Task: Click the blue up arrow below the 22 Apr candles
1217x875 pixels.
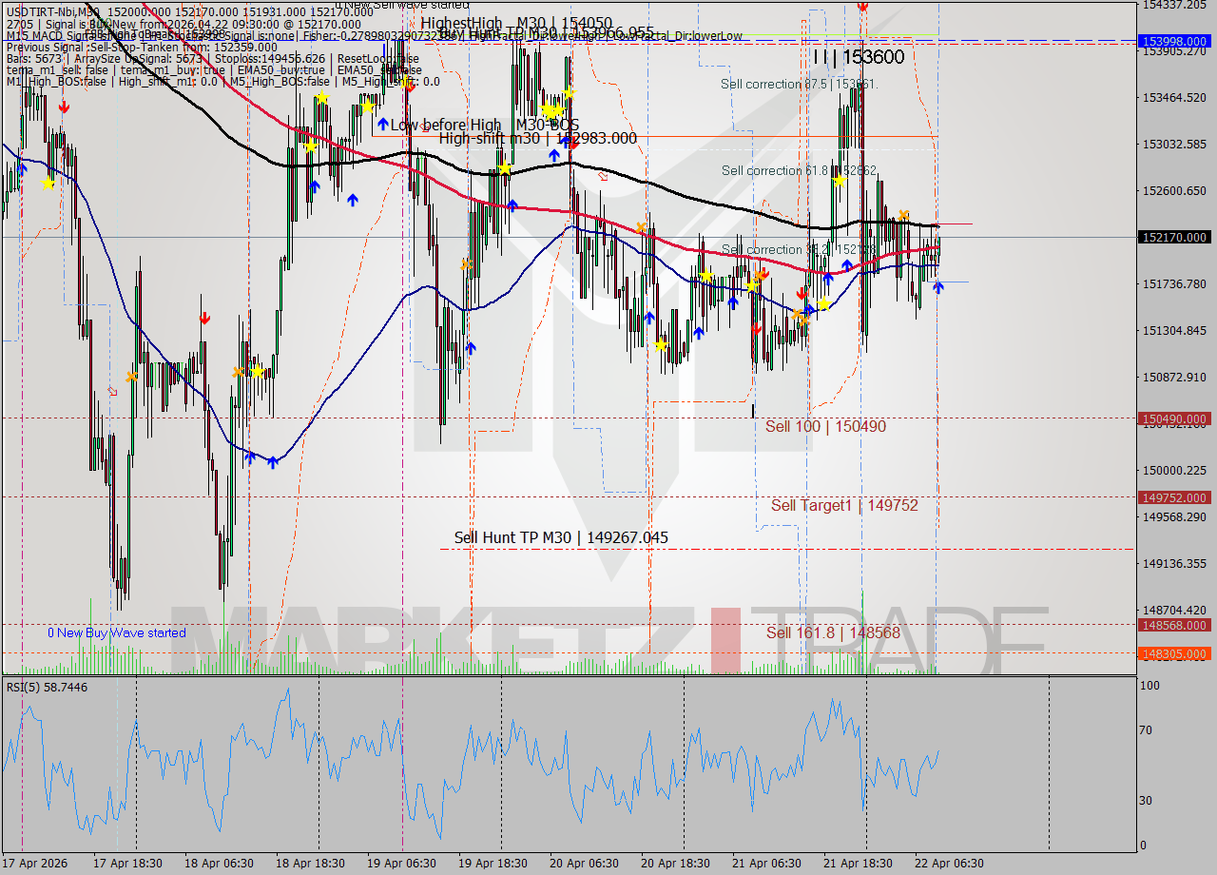Action: pyautogui.click(x=937, y=286)
